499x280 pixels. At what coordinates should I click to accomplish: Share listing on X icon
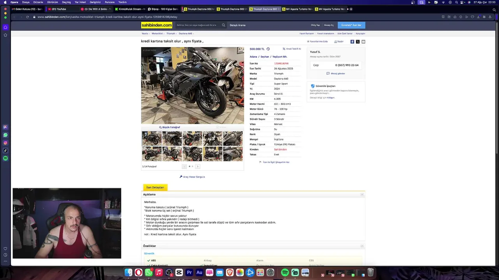click(358, 42)
